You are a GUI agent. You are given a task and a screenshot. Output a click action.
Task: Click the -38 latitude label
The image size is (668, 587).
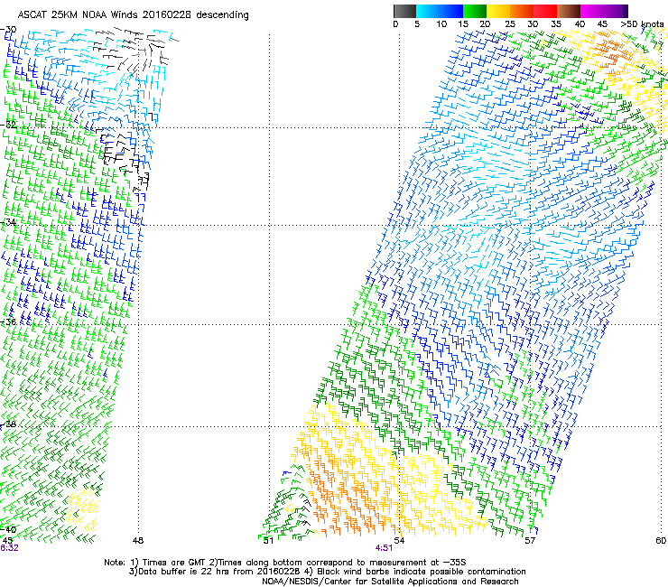8,424
